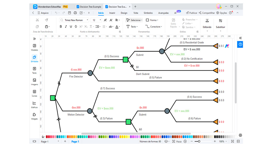The image size is (268, 150).
Task: Expand the right panel with double chevron
Action: coord(240,38)
